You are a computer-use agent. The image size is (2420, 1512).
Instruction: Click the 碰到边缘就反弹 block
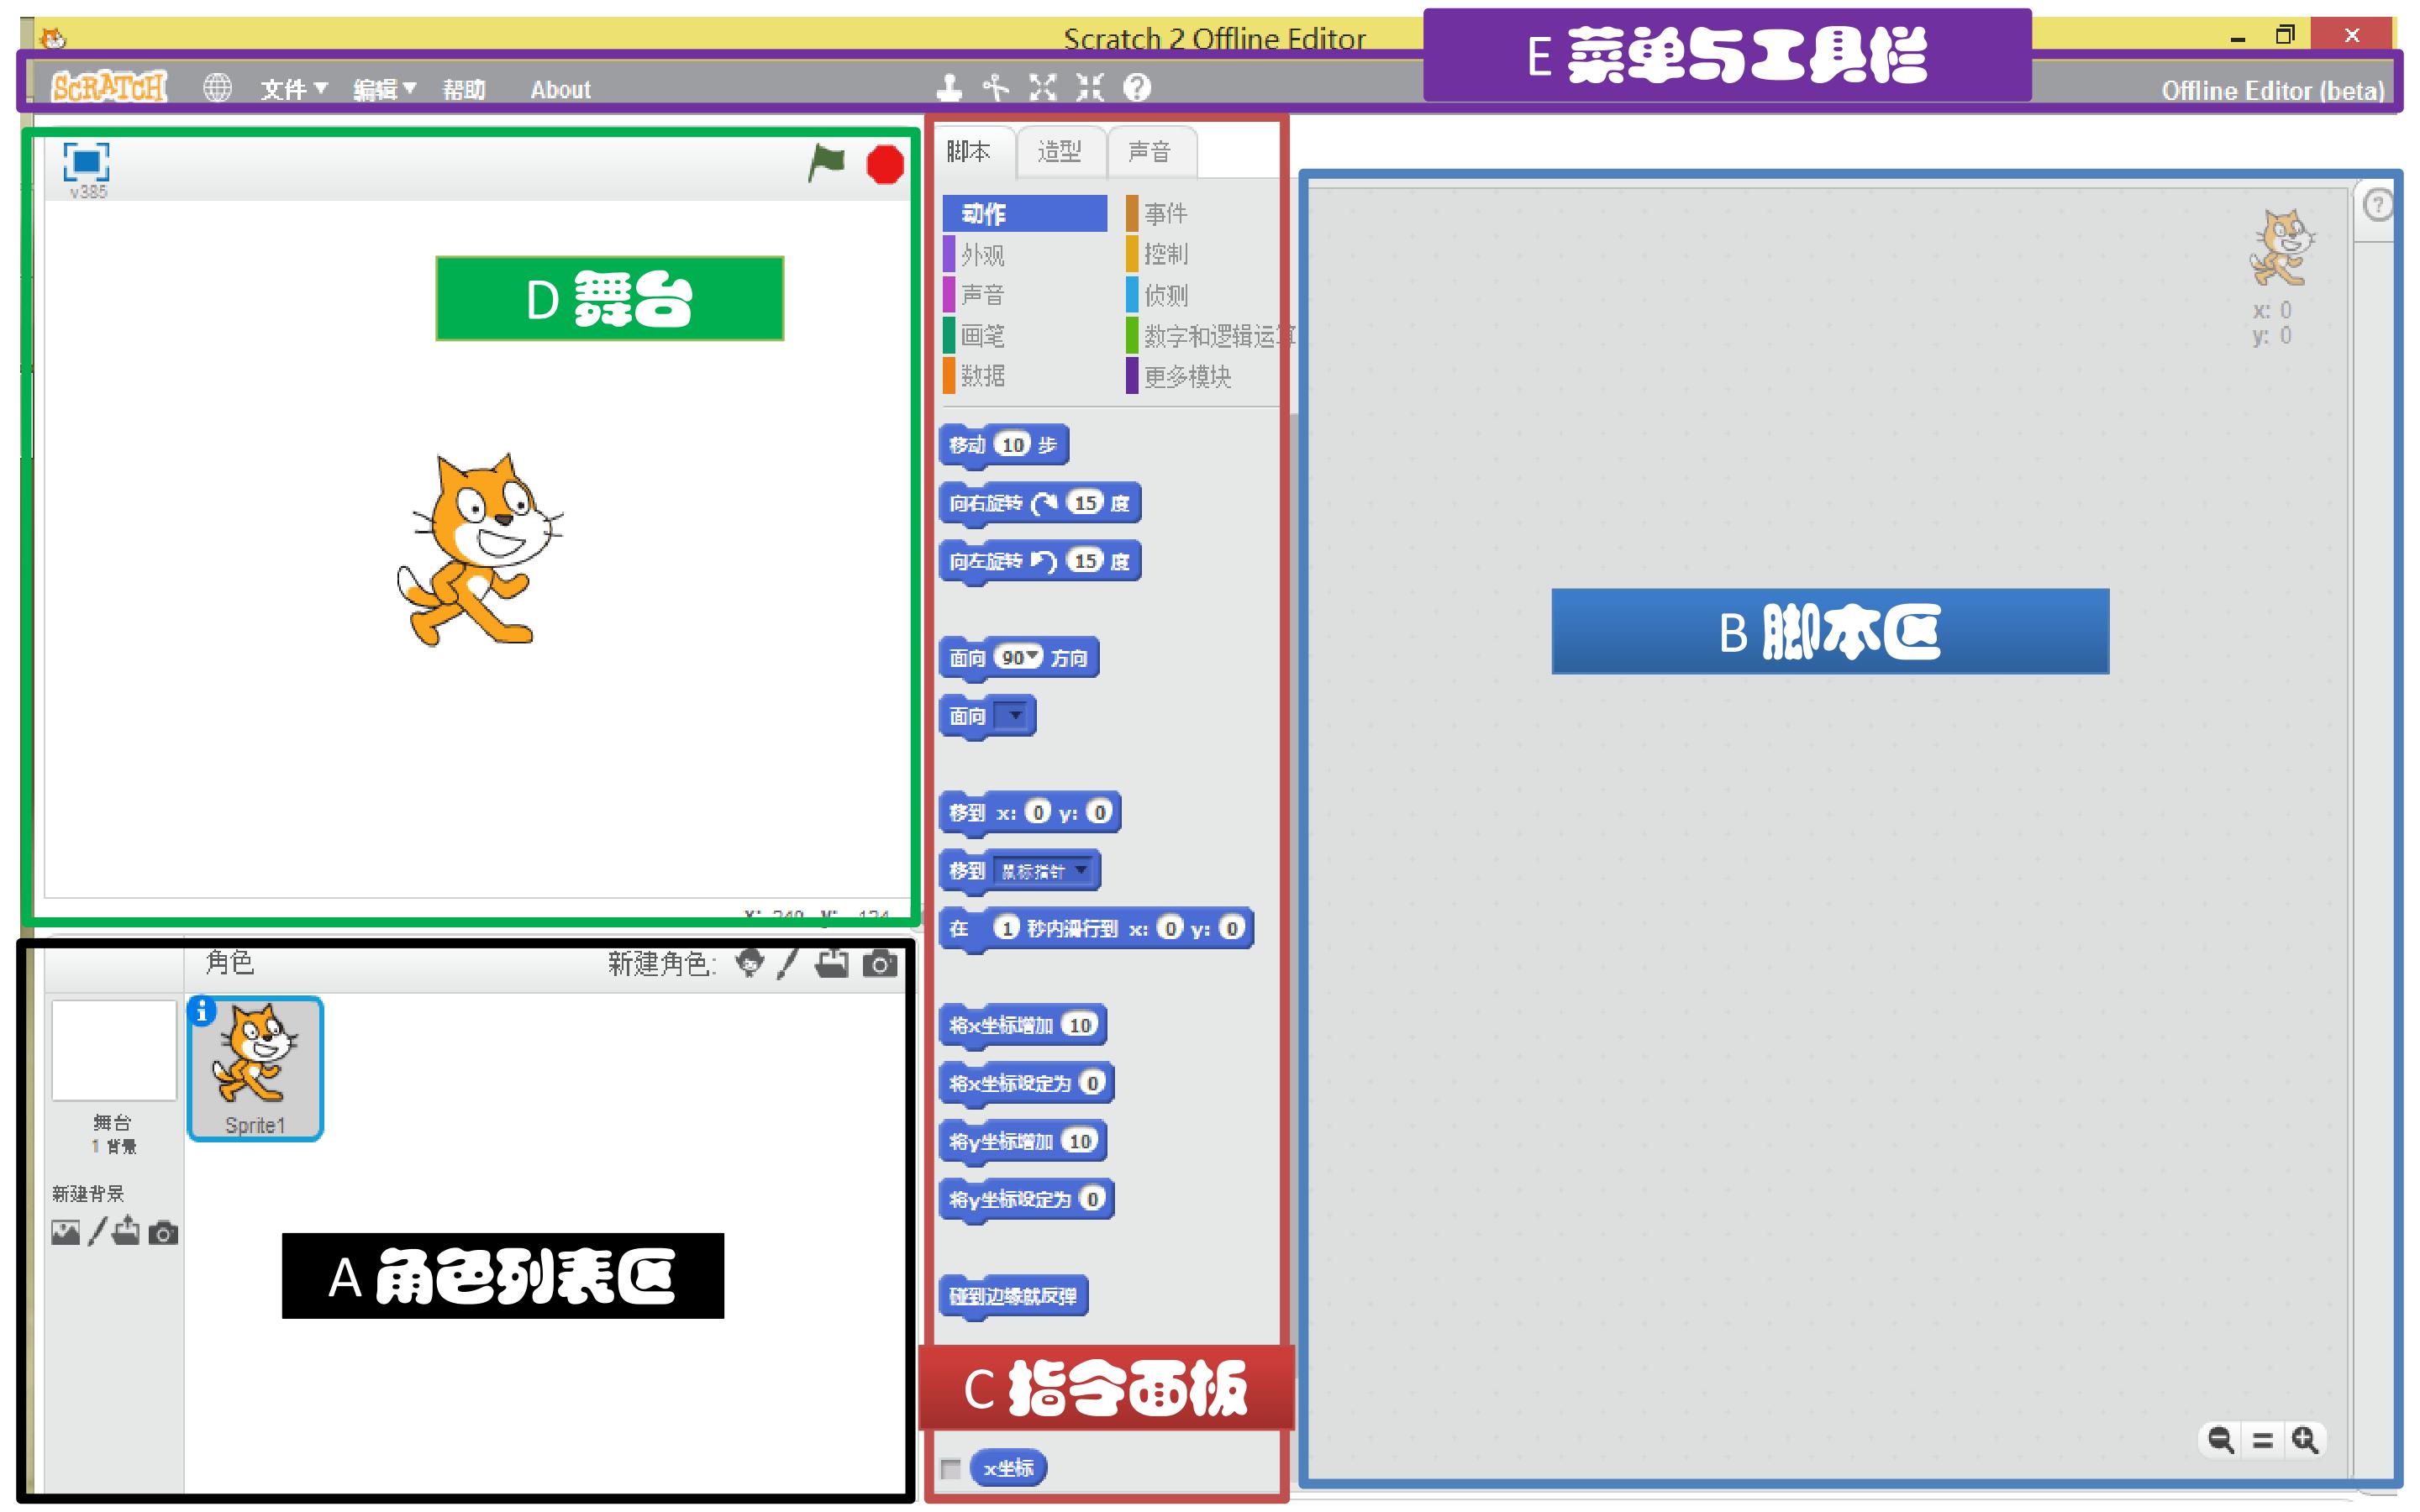click(x=1014, y=1297)
